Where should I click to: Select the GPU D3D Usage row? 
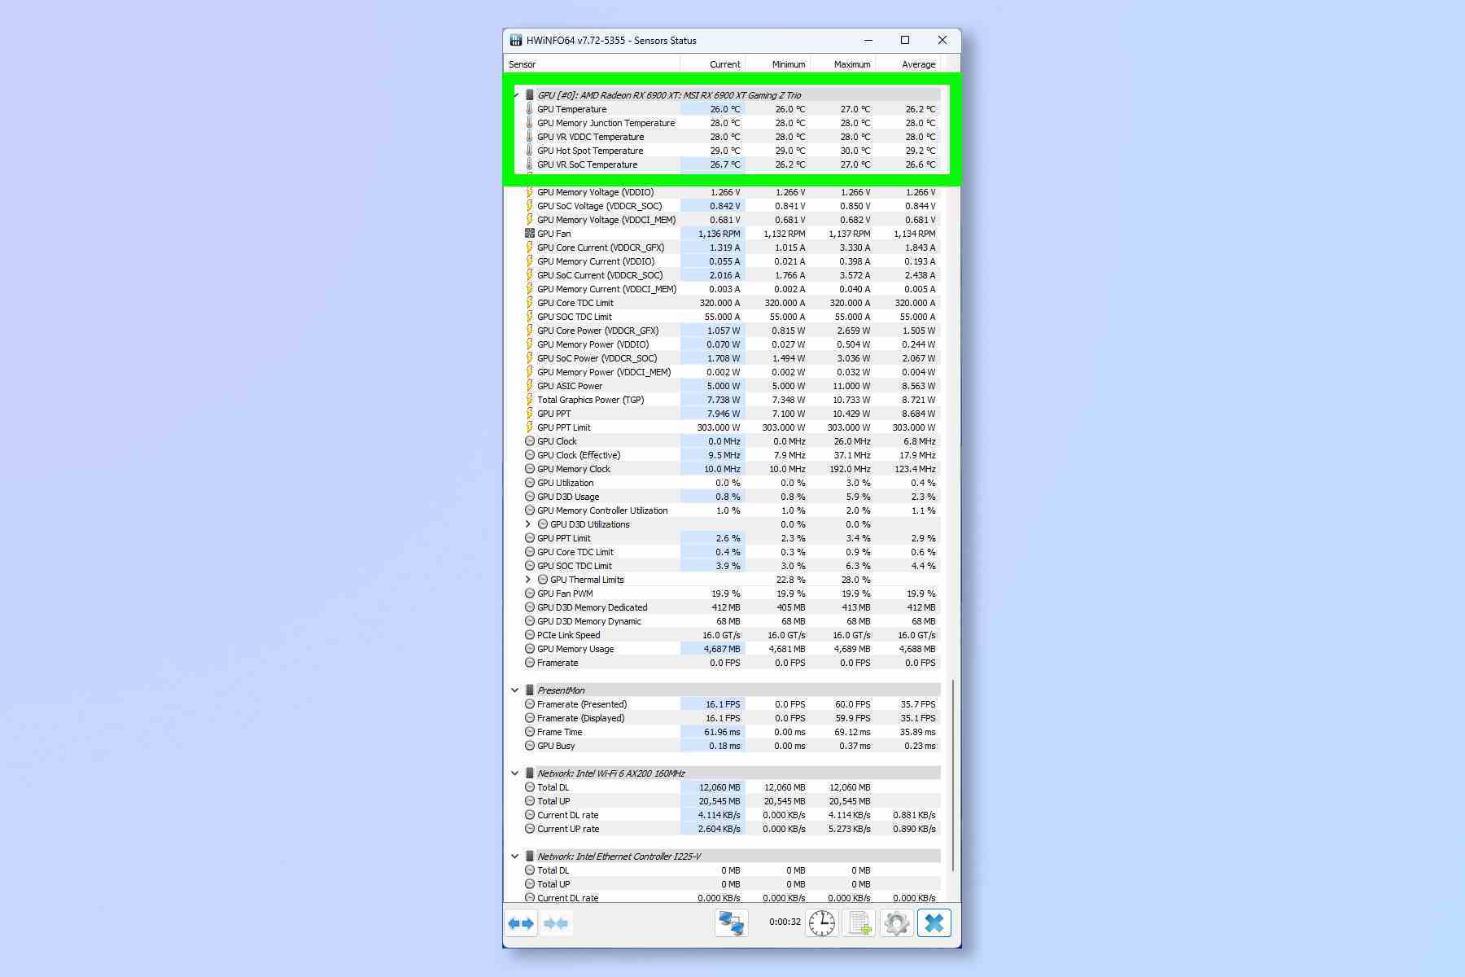point(732,497)
